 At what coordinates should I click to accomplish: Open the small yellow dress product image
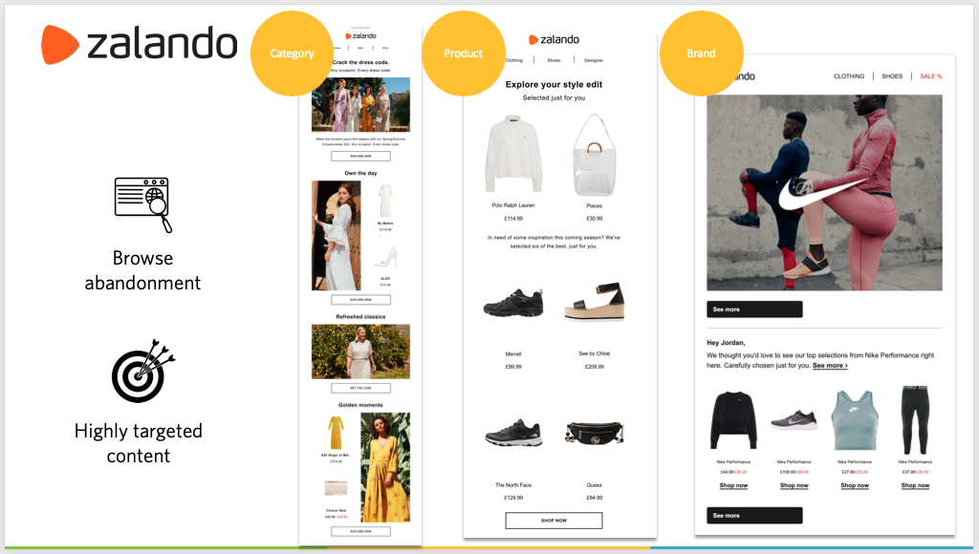[x=336, y=433]
